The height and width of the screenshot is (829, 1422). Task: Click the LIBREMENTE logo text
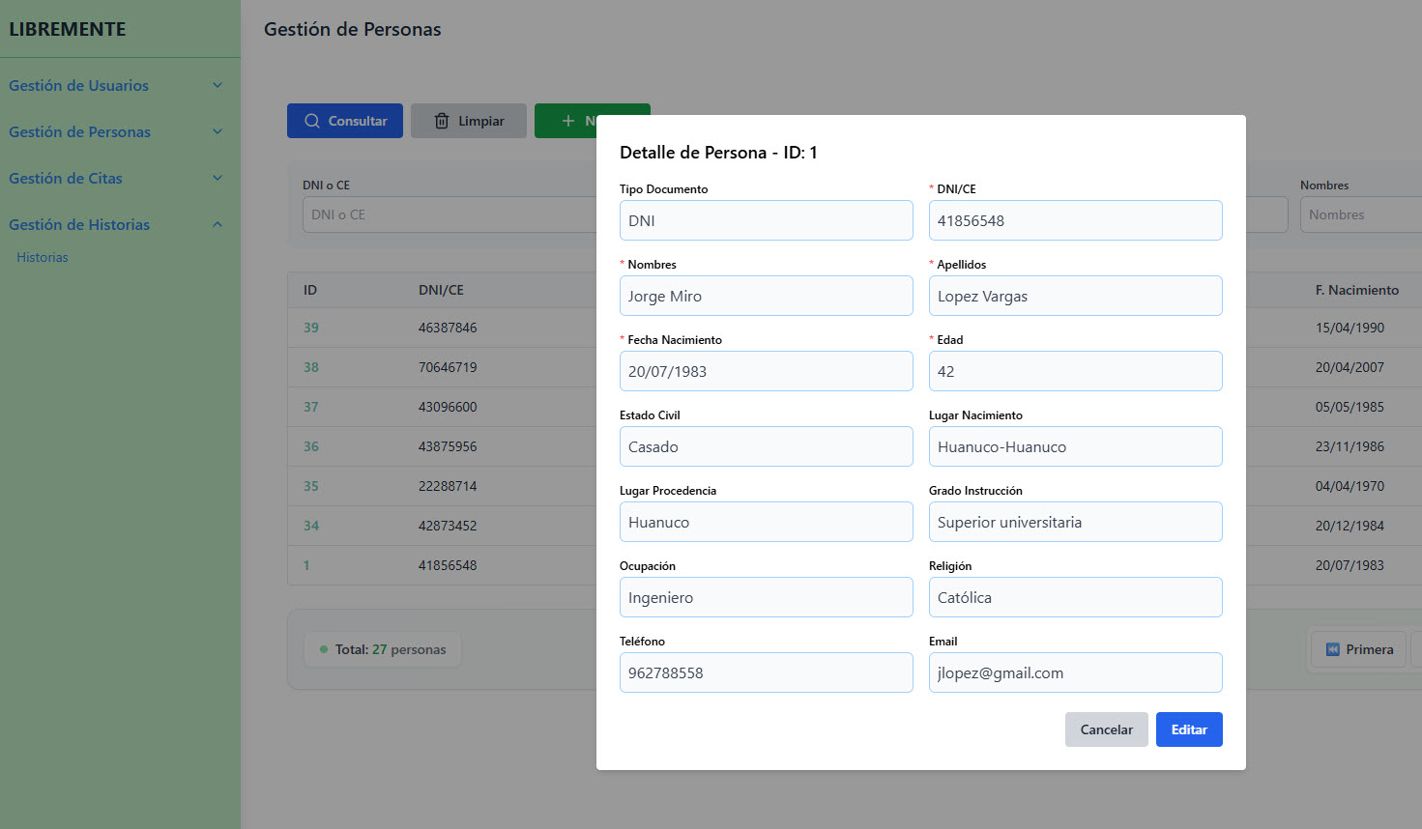click(x=68, y=29)
